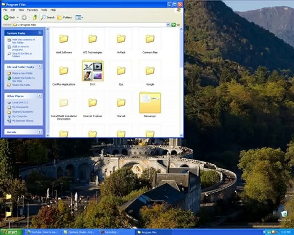
Task: Collapse the System Tasks panel
Action: (x=40, y=33)
